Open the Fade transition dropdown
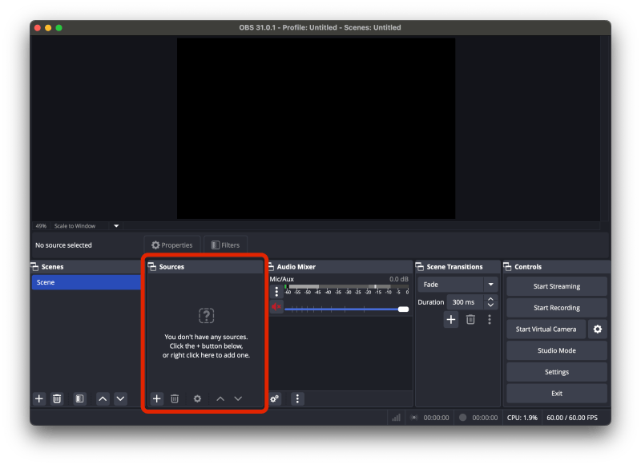The height and width of the screenshot is (465, 641). tap(458, 285)
